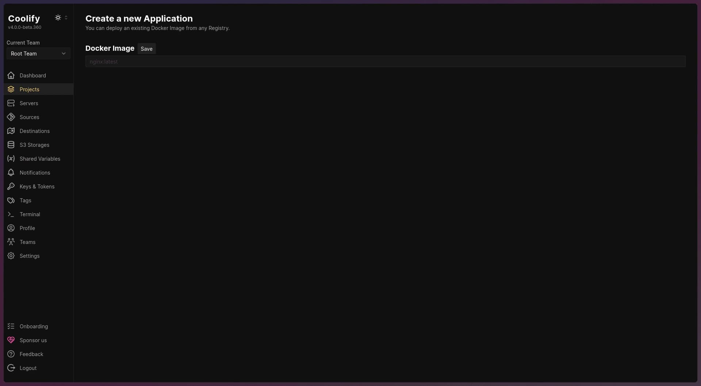Launch Terminal from the sidebar
Screen dimensions: 701x386
[x=38, y=214]
